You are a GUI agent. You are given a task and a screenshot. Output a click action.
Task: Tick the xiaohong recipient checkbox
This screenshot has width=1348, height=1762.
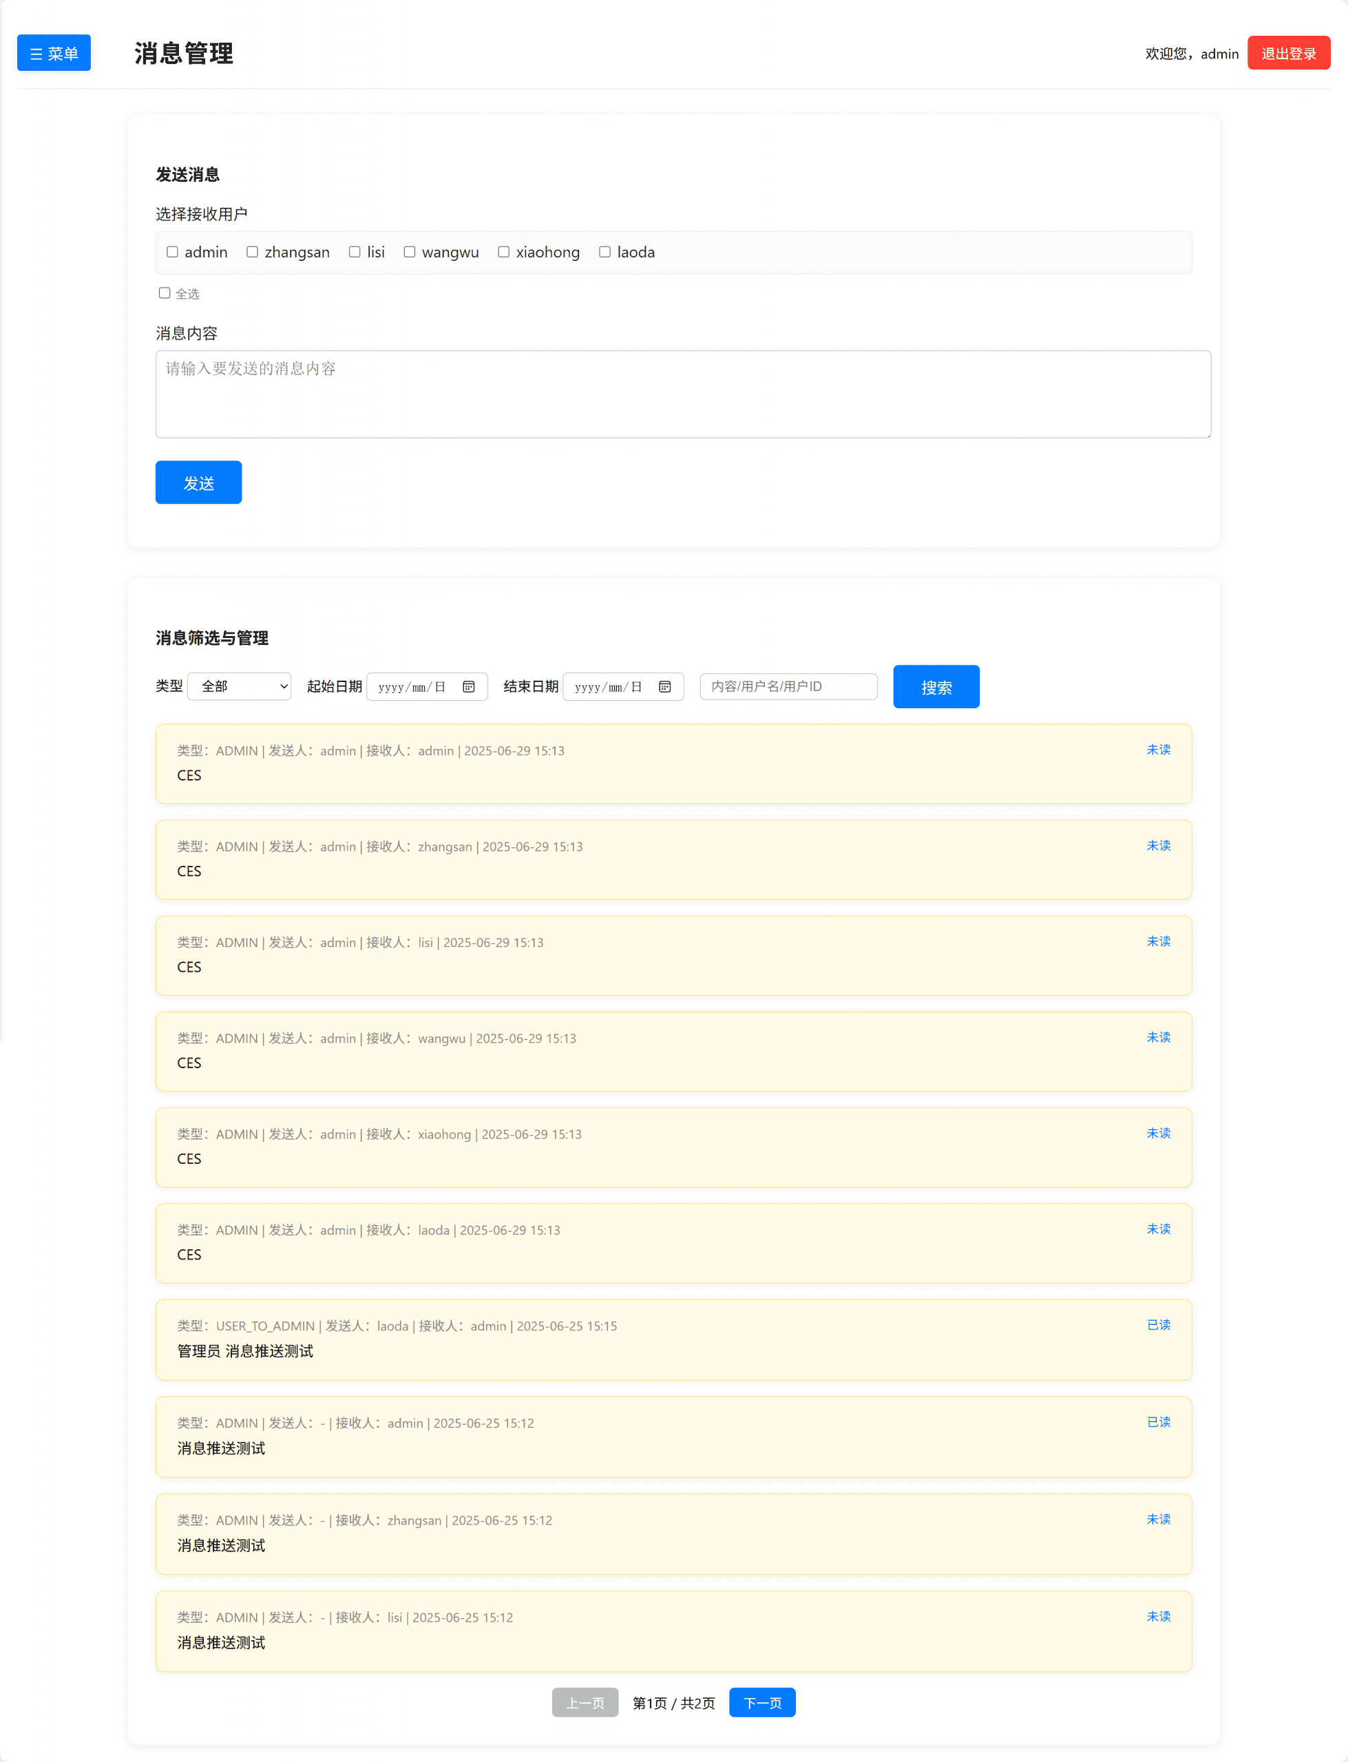504,252
